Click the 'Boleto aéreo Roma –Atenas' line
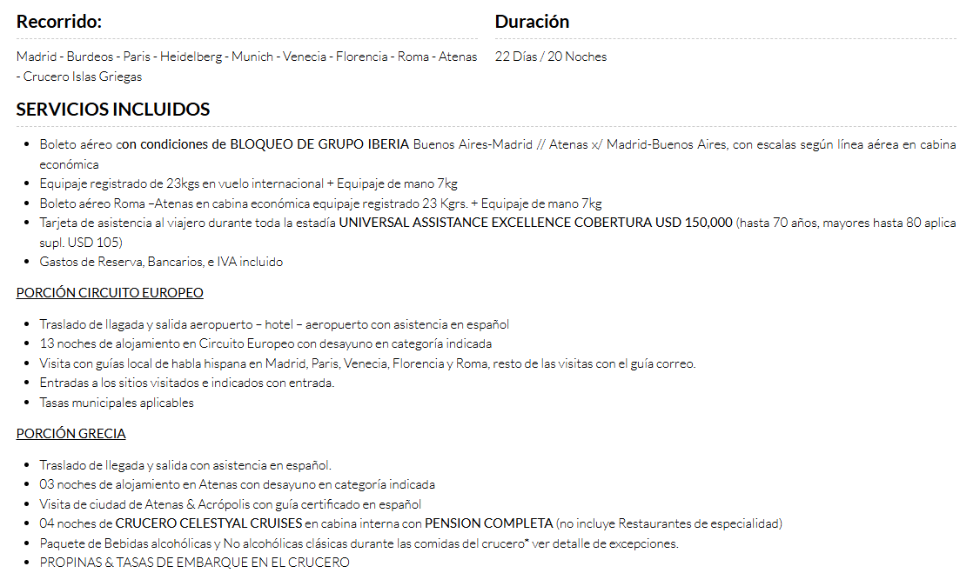Viewport: 980px width, 573px height. (x=320, y=203)
